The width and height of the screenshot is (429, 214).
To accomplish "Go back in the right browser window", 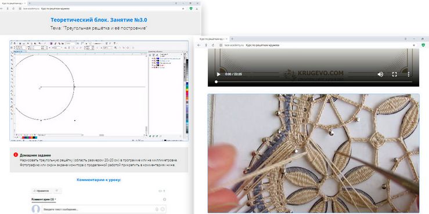I will (x=199, y=45).
